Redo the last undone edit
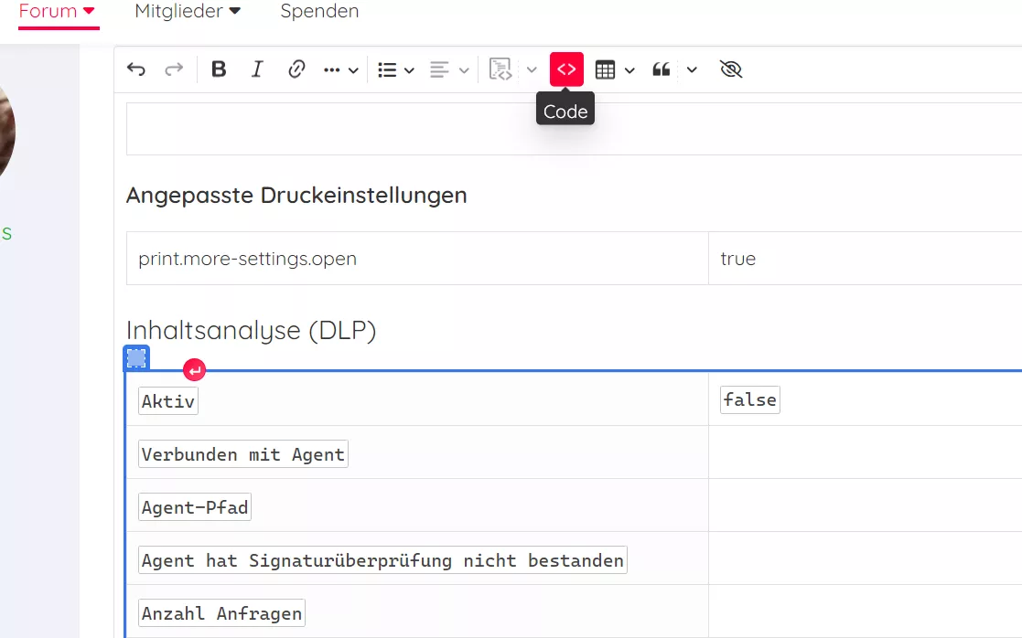 click(173, 69)
